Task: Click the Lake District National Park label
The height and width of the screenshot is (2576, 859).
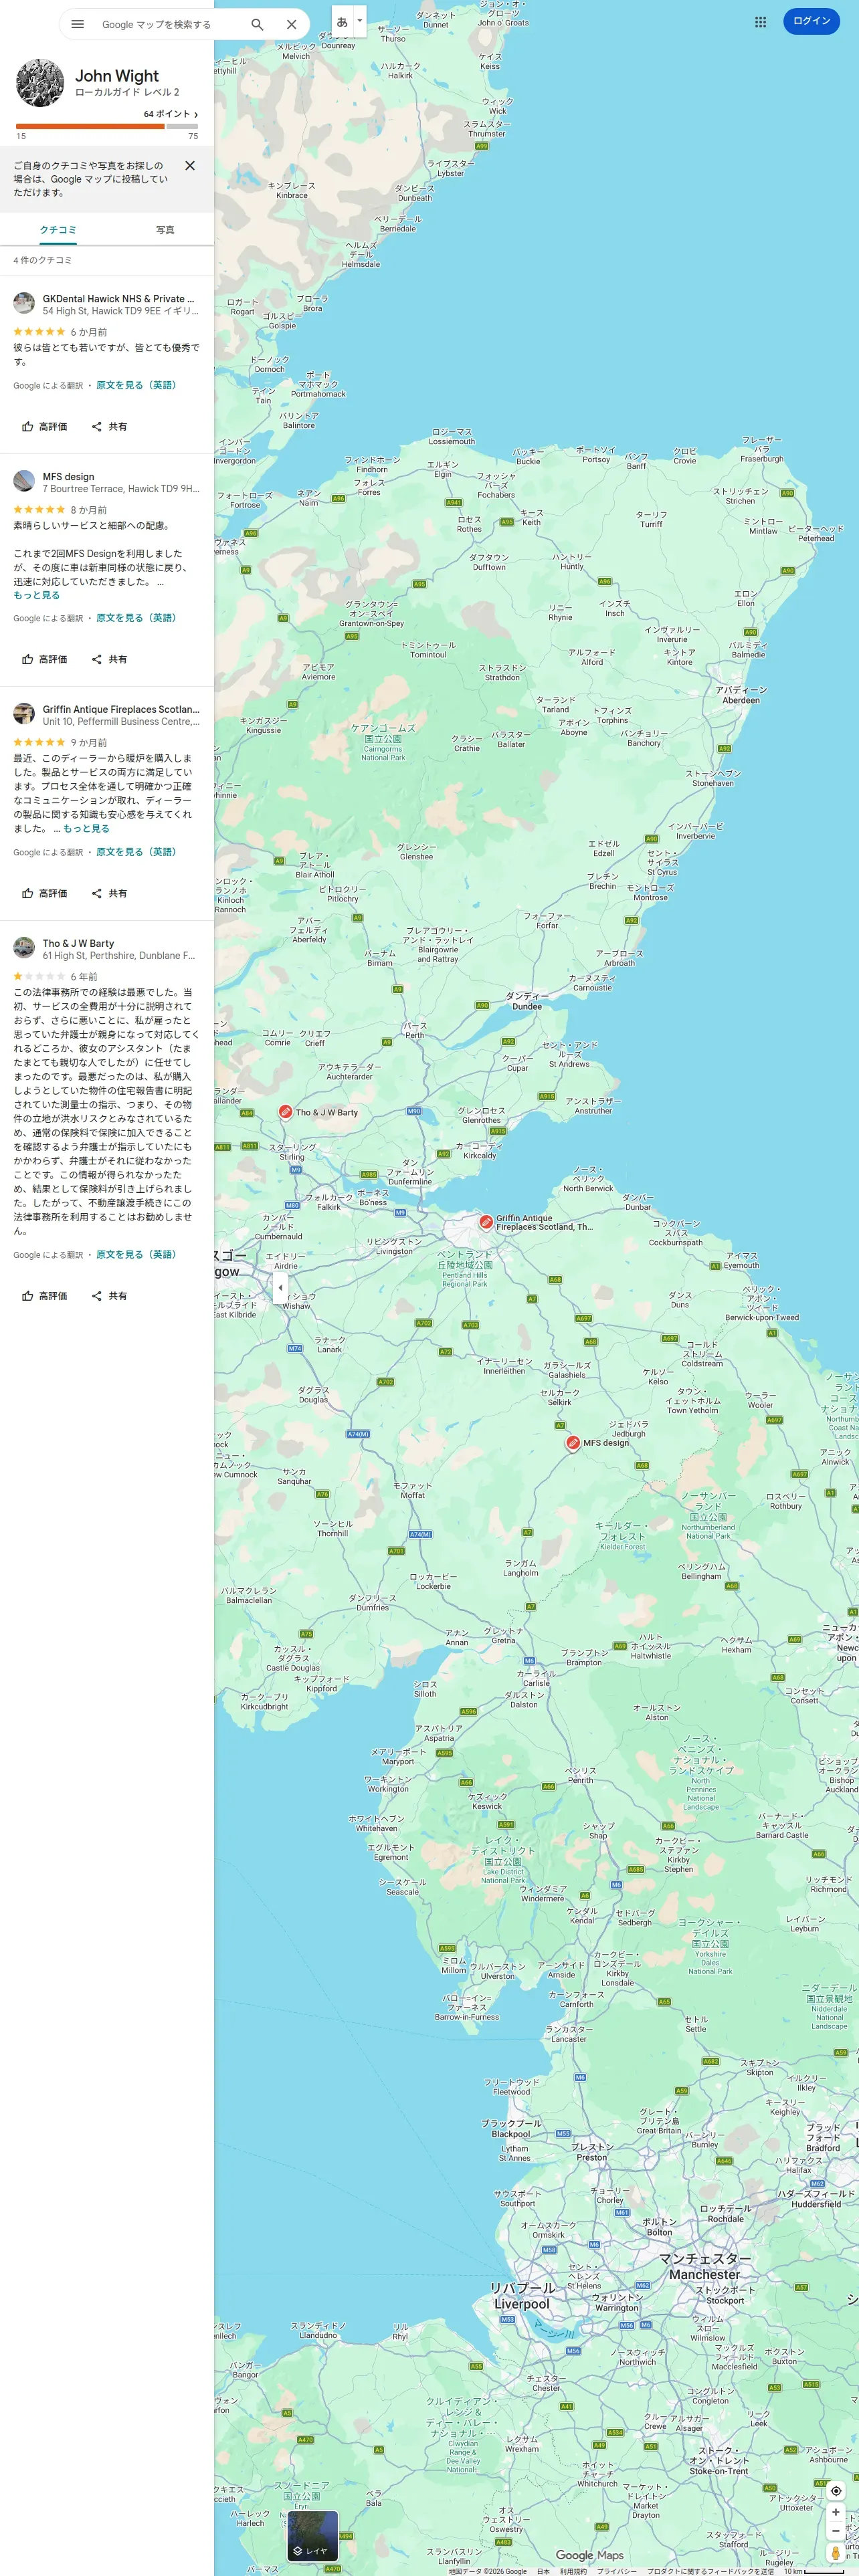Action: [x=503, y=1859]
